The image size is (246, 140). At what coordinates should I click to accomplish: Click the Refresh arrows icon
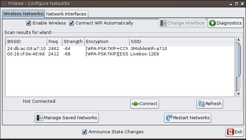201,104
